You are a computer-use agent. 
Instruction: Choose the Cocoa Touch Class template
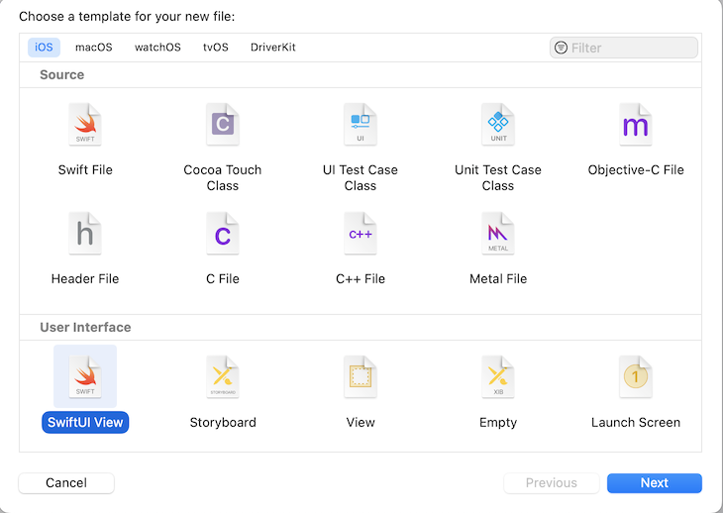[x=223, y=126]
